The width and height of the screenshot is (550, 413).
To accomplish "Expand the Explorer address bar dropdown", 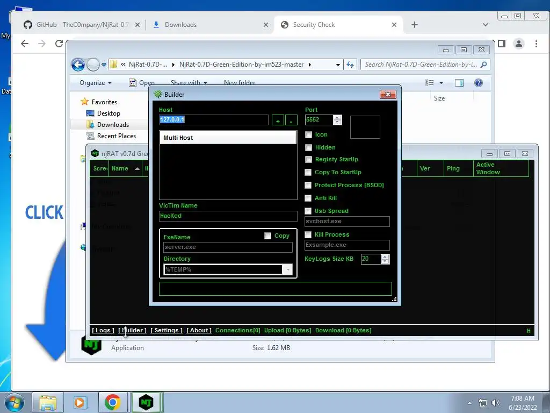I will pyautogui.click(x=338, y=65).
